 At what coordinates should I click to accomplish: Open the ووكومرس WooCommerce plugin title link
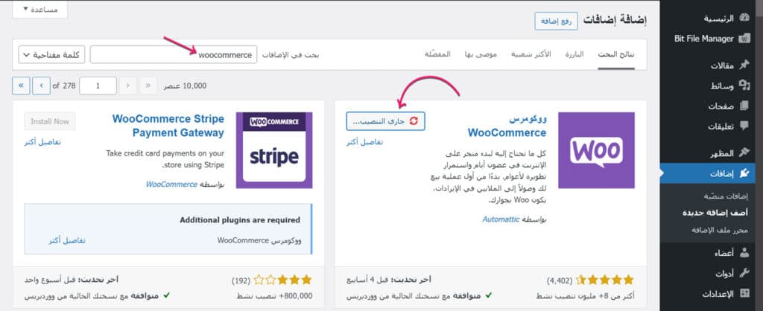tap(507, 126)
